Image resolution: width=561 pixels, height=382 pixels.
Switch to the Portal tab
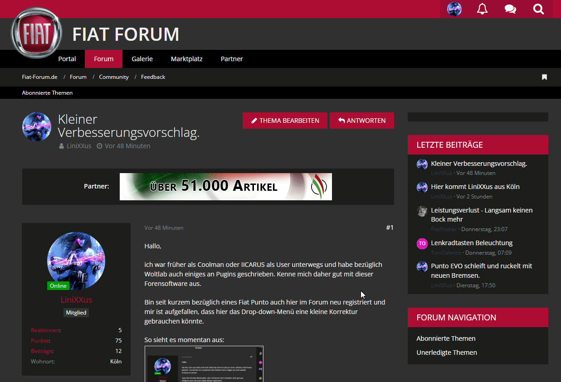67,59
